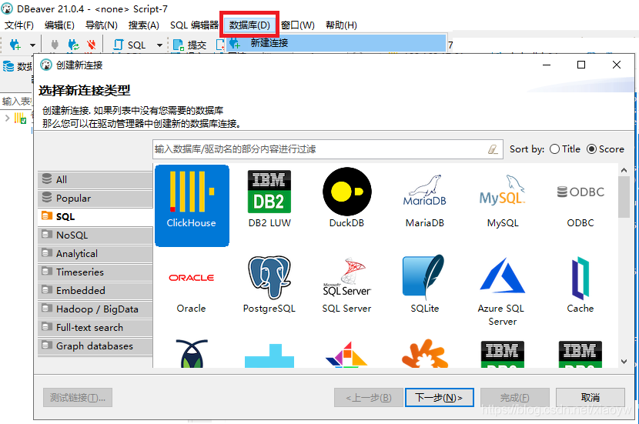Pick the DuckDB driver icon
This screenshot has width=639, height=424.
346,192
